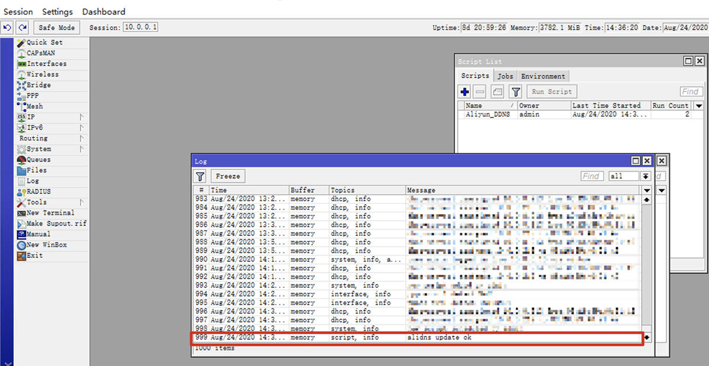Open the Queues sidebar entry
Screen dimensions: 709x366
point(38,159)
